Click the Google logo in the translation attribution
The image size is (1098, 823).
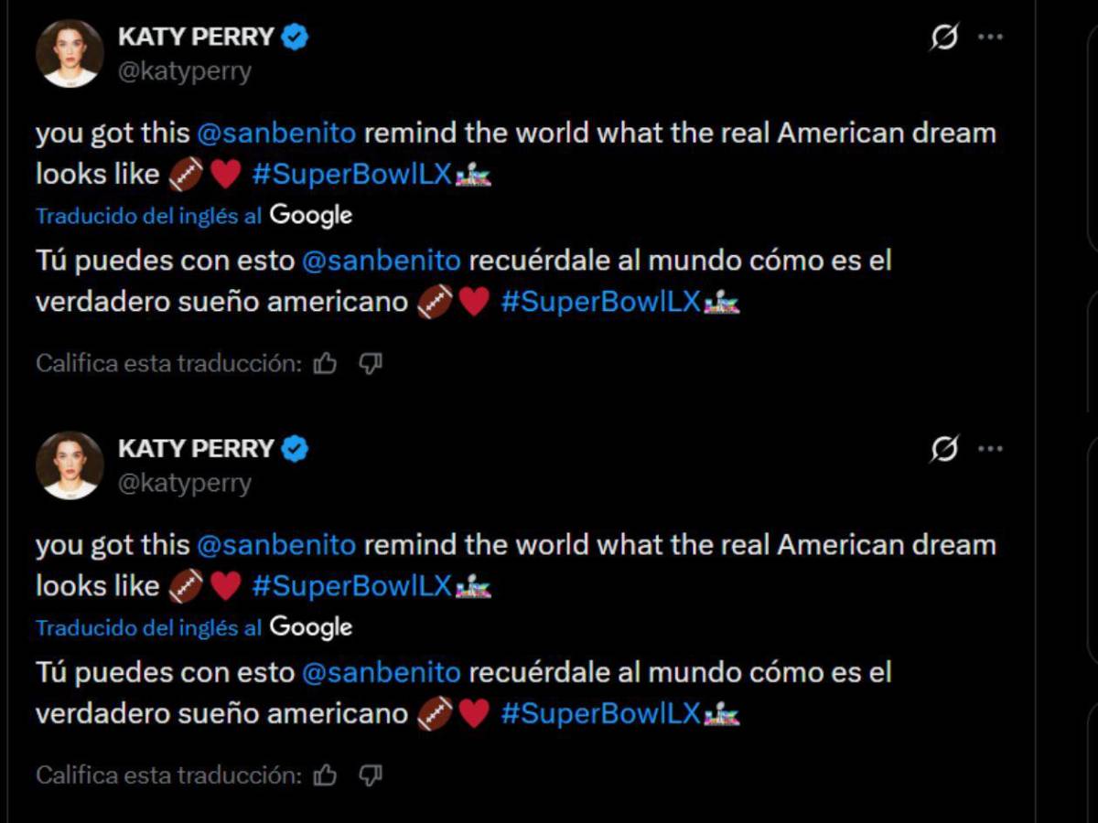pos(310,216)
